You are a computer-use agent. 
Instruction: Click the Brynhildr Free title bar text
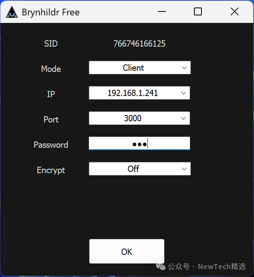coord(51,12)
